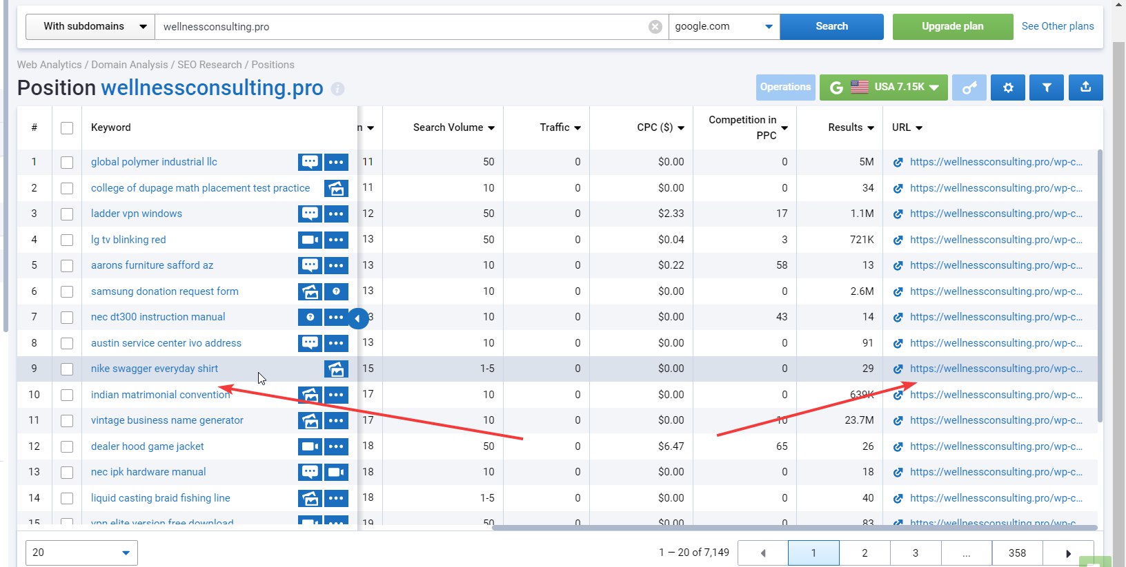This screenshot has height=567, width=1126.
Task: Open the google.com search engine dropdown
Action: 724,26
